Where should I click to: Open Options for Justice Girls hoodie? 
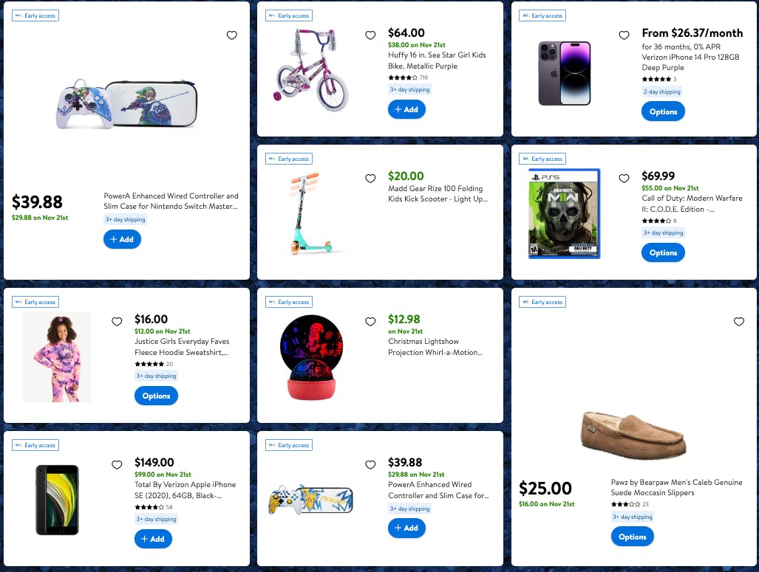click(x=156, y=396)
